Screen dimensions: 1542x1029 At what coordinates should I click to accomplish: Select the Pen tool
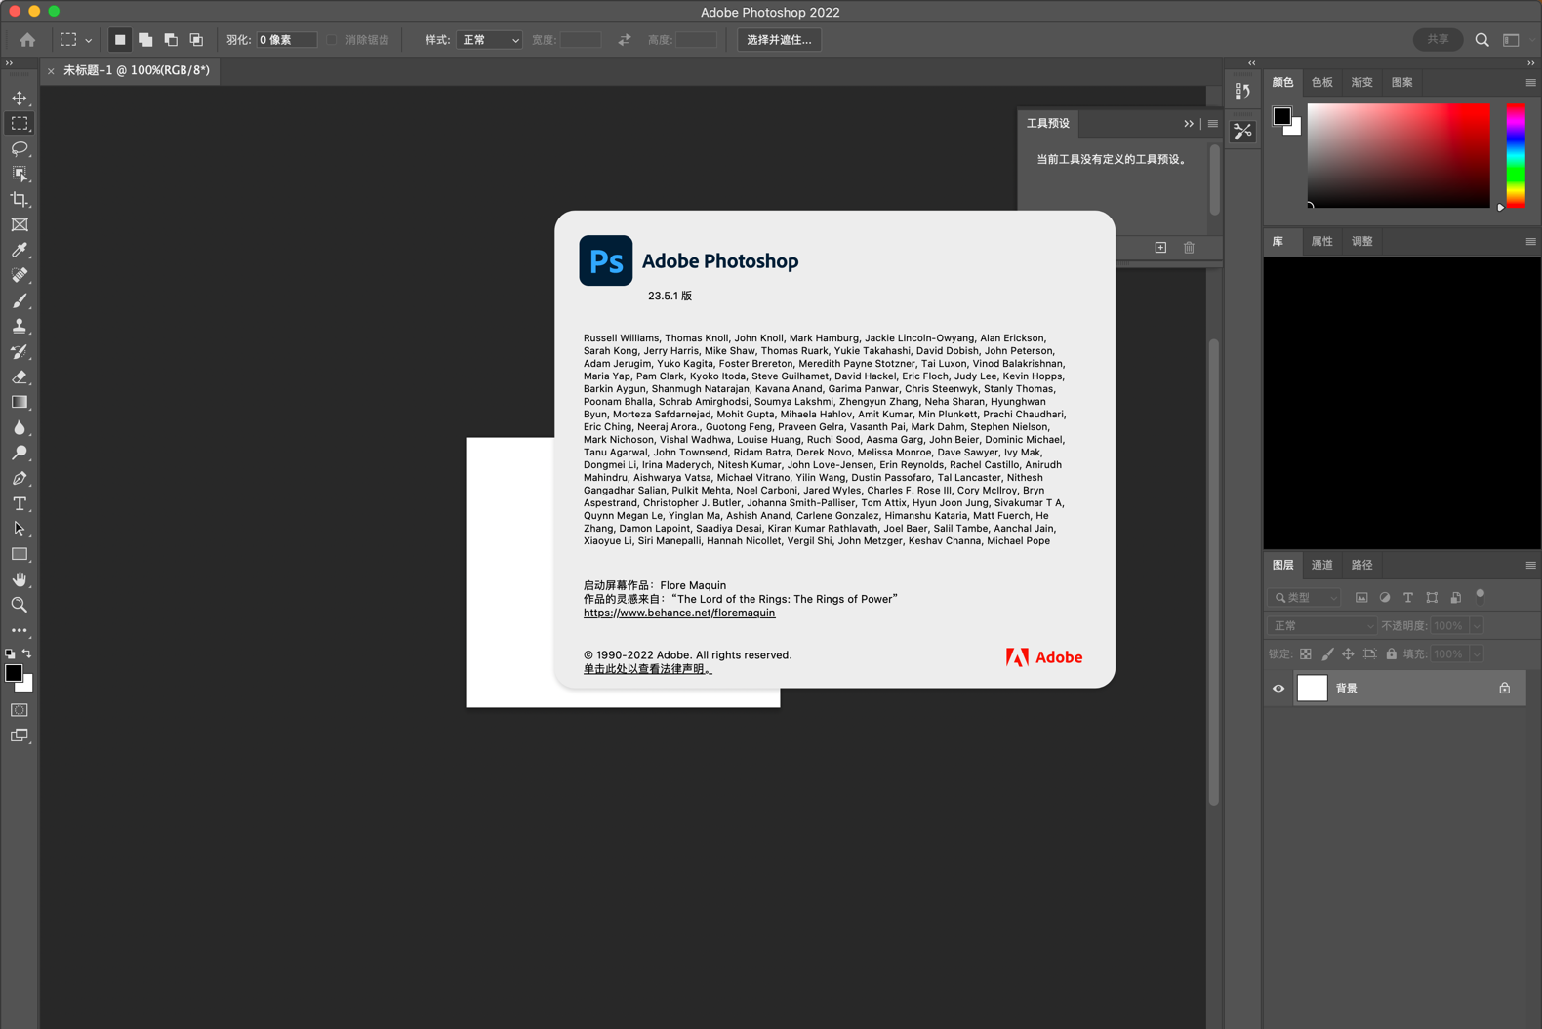[x=20, y=479]
